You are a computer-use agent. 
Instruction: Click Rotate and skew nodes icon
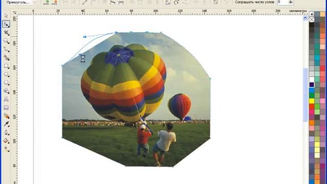pyautogui.click(x=176, y=2)
